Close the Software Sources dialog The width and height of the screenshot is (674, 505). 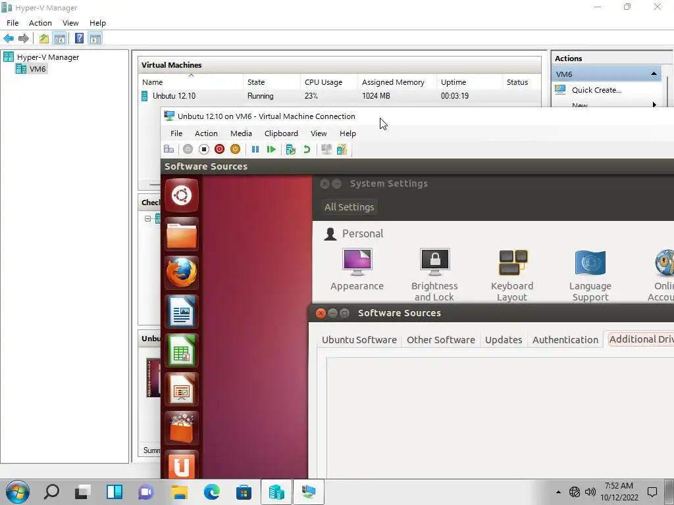(321, 313)
